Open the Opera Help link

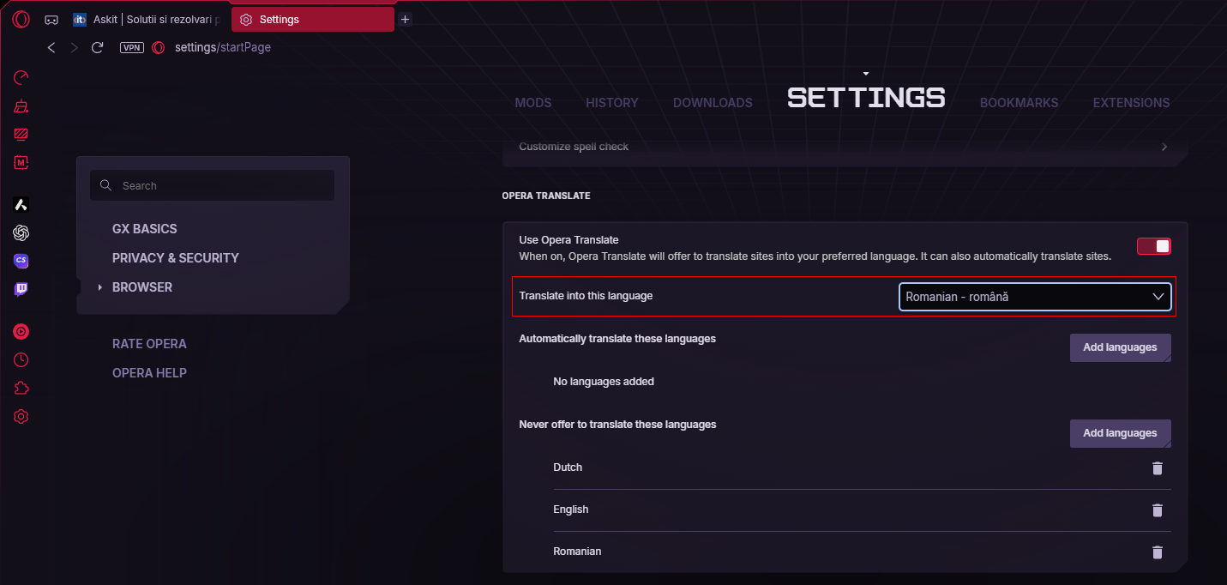tap(149, 373)
